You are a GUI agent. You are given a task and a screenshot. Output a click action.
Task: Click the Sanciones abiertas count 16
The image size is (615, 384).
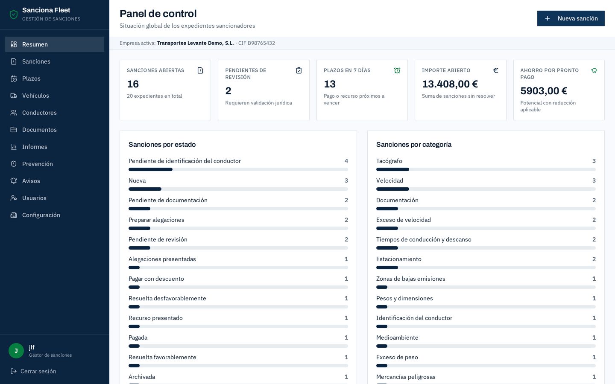[133, 84]
